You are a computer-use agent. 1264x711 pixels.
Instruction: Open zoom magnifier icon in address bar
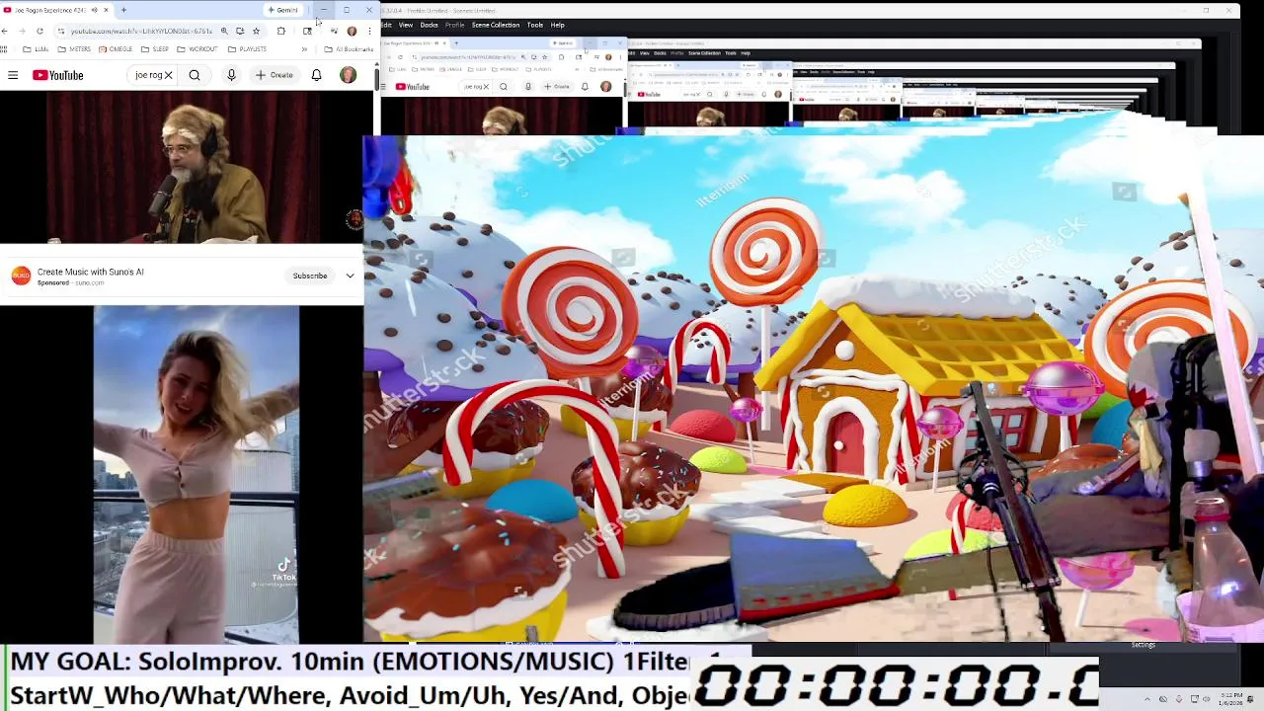[224, 31]
